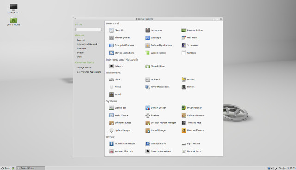This screenshot has width=296, height=170.
Task: Jump to Internet and Network group in sidebar
Action: tap(87, 44)
